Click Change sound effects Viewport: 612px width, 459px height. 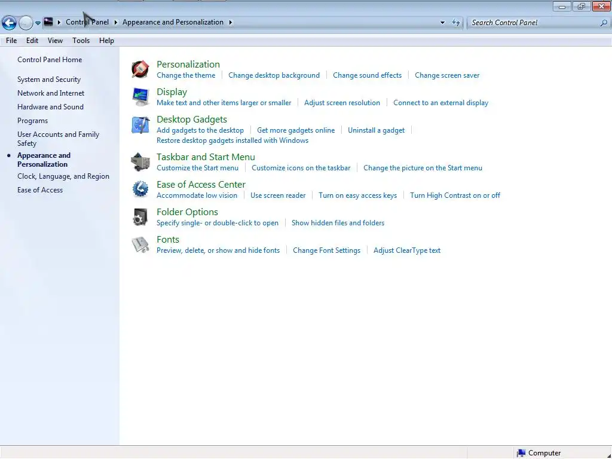click(368, 75)
